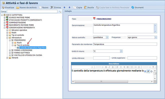This screenshot has height=99, width=165.
Task: Collapse the BAR E CAFFETTERA root node
Action: (2, 15)
